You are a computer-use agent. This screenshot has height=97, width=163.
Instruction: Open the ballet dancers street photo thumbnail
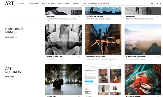pos(103,40)
